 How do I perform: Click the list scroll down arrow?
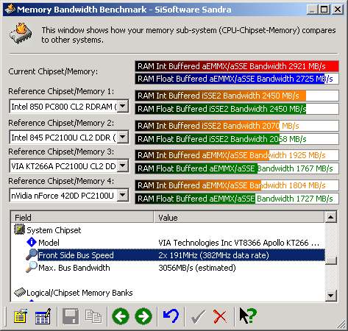point(330,296)
